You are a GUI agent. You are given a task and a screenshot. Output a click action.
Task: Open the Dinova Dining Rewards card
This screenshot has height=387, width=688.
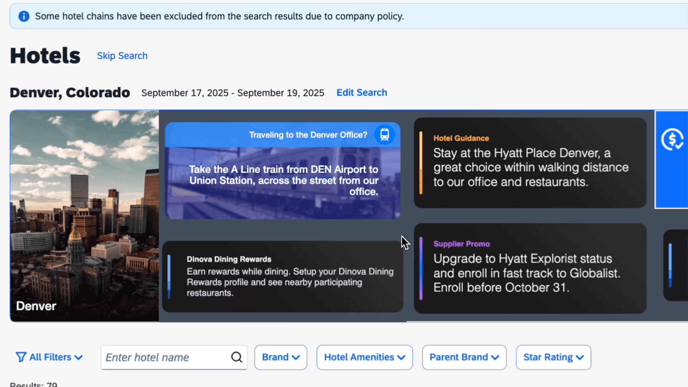click(x=282, y=277)
